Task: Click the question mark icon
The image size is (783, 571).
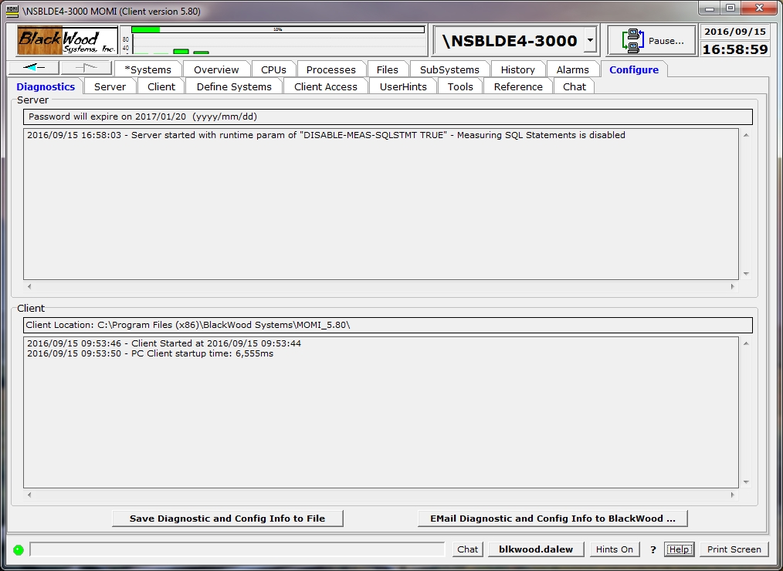Action: click(x=652, y=549)
